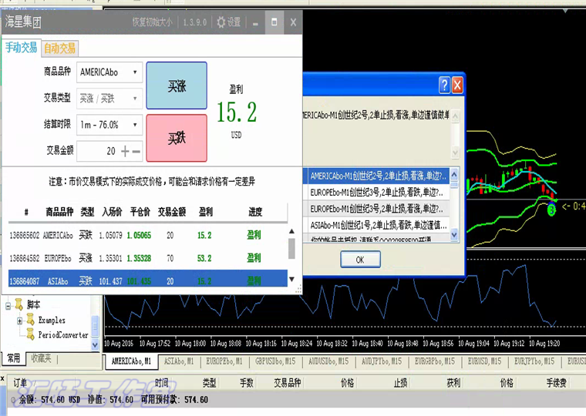Select the AMERICAbo order row 136865602
The height and width of the screenshot is (416, 586).
[147, 235]
